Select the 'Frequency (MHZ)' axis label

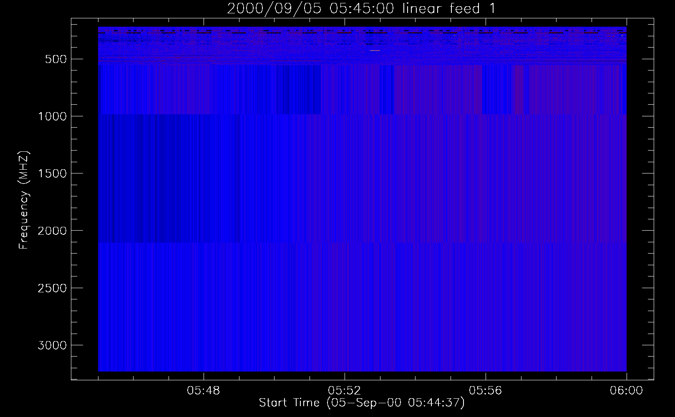(x=24, y=201)
